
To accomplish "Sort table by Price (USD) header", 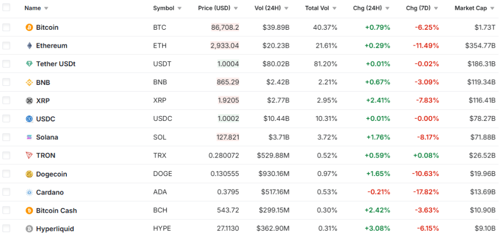I will 218,8.
